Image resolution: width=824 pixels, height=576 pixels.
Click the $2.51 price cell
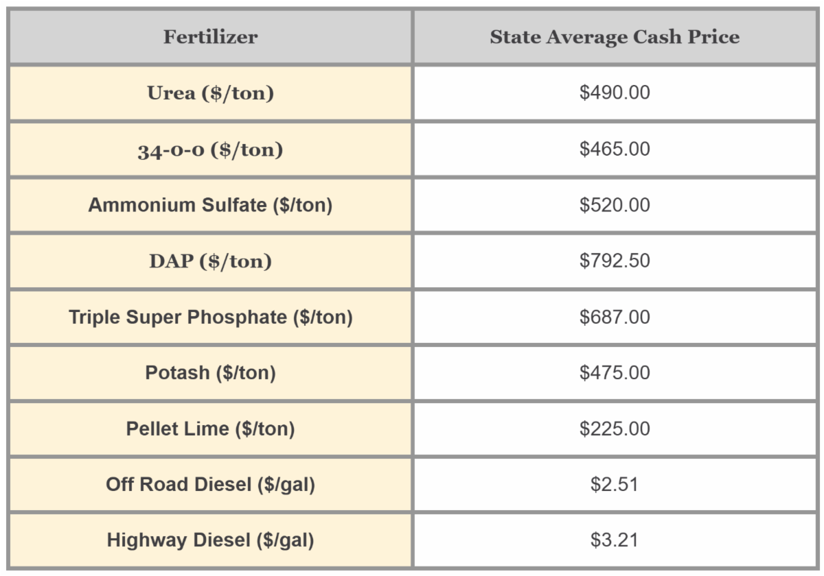coord(615,485)
